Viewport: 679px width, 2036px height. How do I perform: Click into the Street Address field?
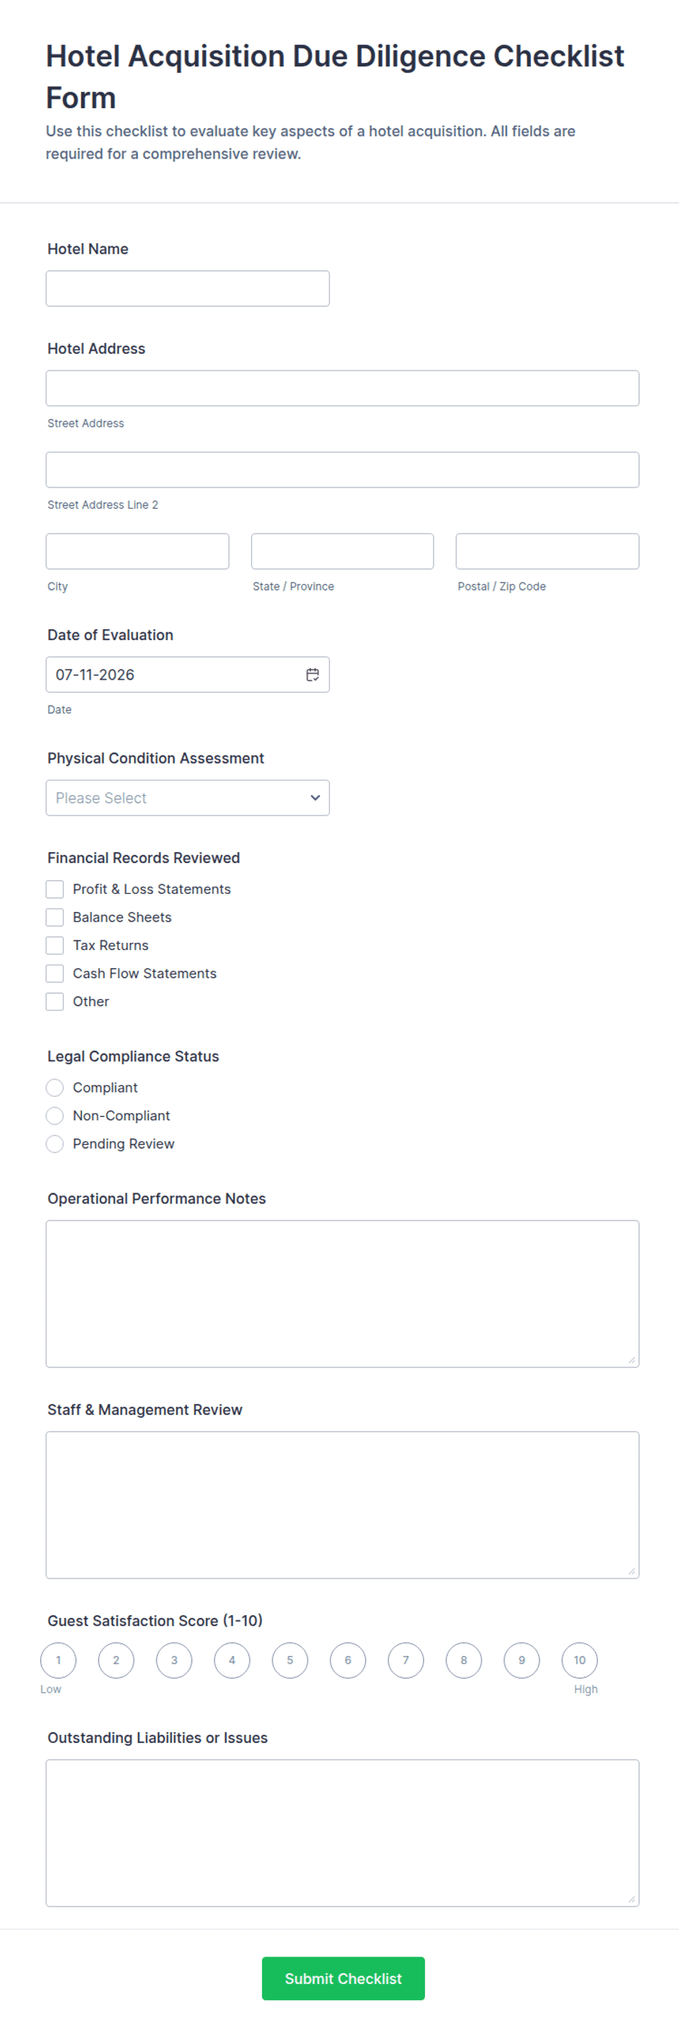coord(342,388)
